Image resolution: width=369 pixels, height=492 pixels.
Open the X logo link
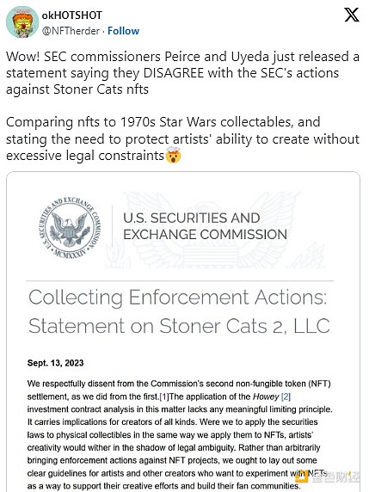pos(352,15)
